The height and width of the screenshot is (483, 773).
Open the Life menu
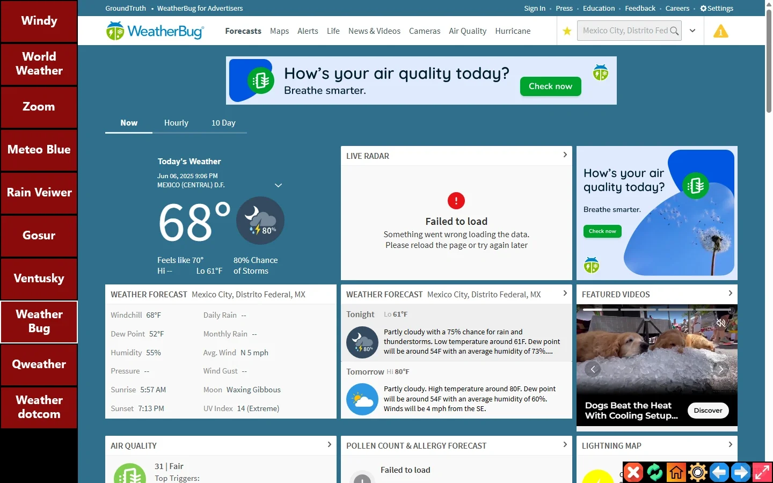[x=333, y=31]
